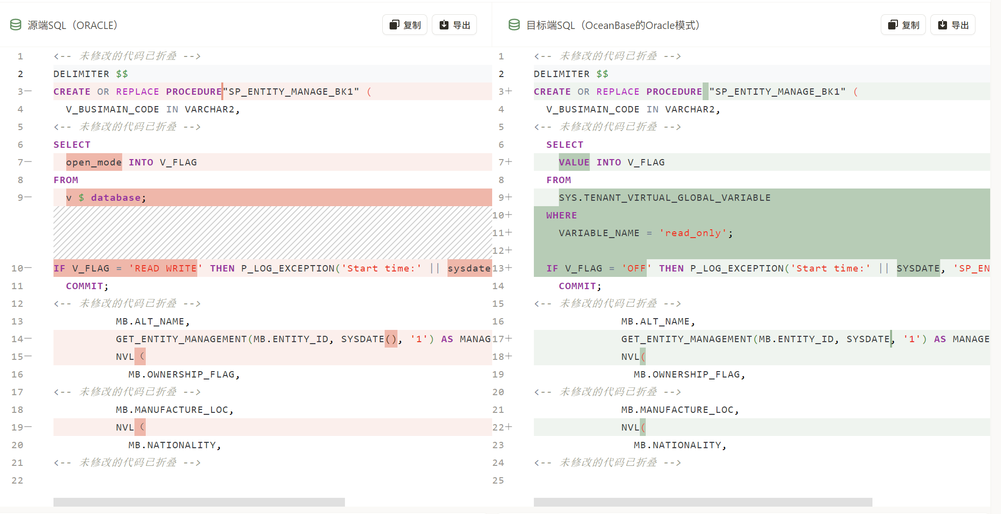This screenshot has height=514, width=1001.
Task: Click MB.MANUFACTURE_LOC in target line 21
Action: pos(677,409)
